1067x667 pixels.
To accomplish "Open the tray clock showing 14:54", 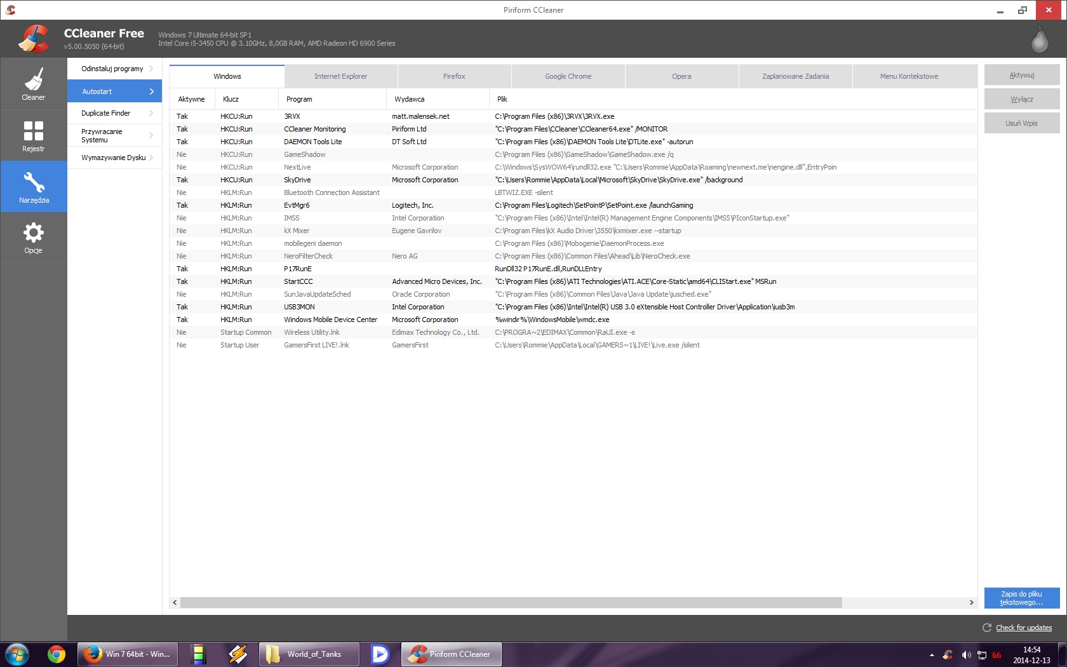I will point(1031,655).
